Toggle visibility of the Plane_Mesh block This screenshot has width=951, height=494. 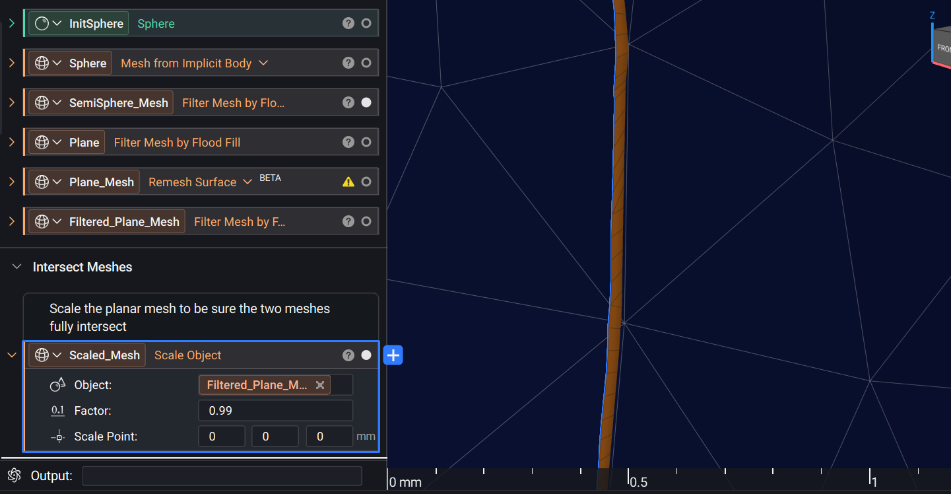coord(366,182)
